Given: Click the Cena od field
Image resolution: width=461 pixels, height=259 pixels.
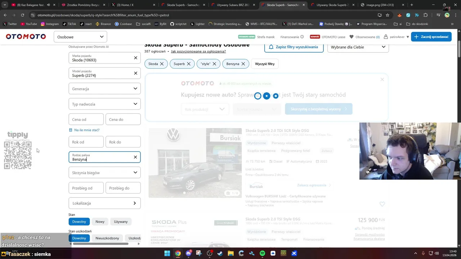Looking at the screenshot, I should pyautogui.click(x=86, y=119).
